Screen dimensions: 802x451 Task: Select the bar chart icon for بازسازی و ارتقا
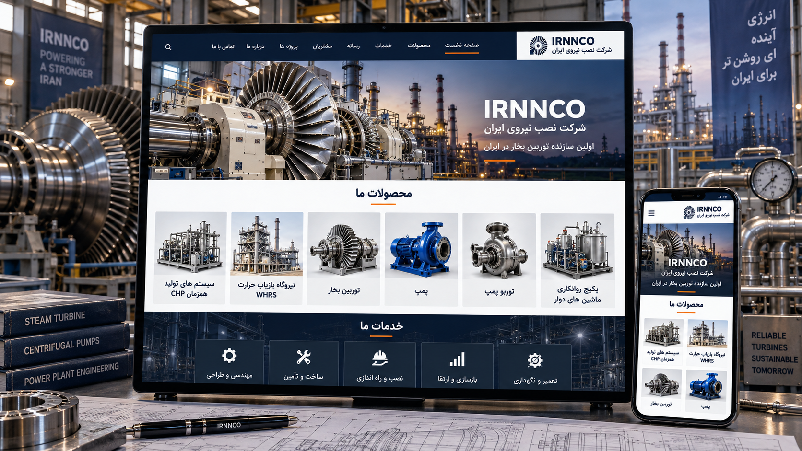point(457,359)
